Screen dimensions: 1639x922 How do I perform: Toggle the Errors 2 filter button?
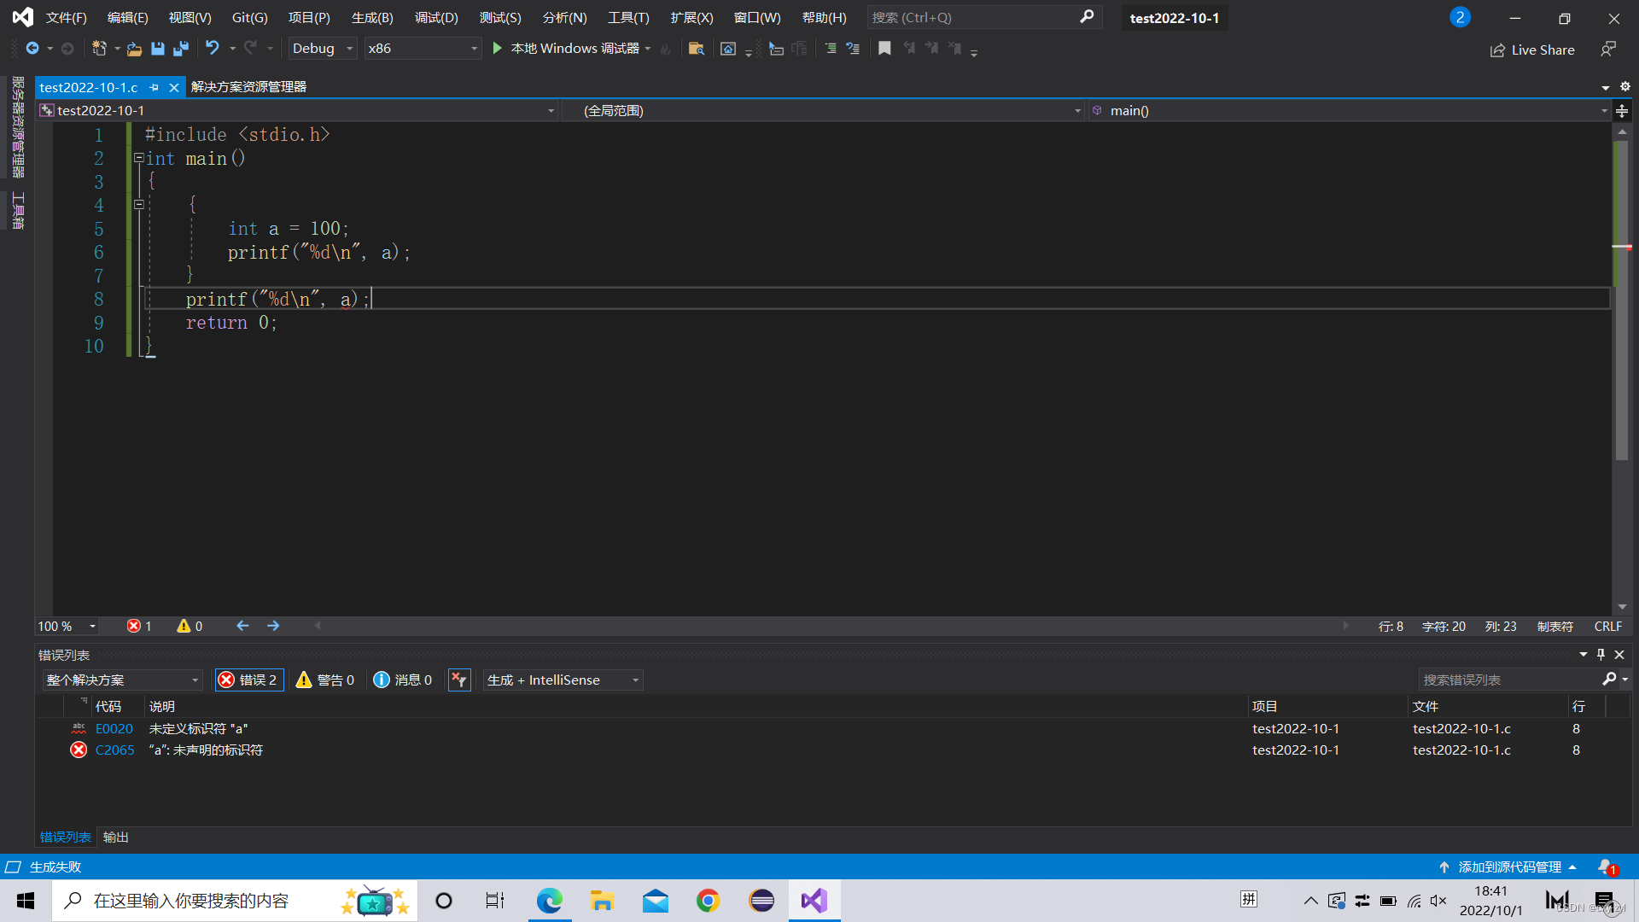248,680
